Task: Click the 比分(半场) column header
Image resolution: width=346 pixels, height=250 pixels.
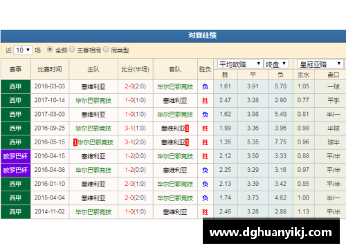Action: pyautogui.click(x=136, y=69)
